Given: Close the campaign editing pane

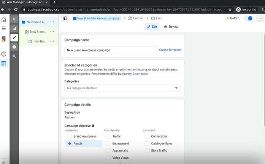Looking at the screenshot, I should coord(14,19).
